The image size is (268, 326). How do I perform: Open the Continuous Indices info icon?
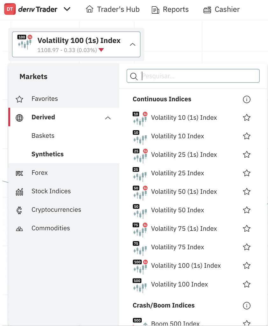click(247, 99)
